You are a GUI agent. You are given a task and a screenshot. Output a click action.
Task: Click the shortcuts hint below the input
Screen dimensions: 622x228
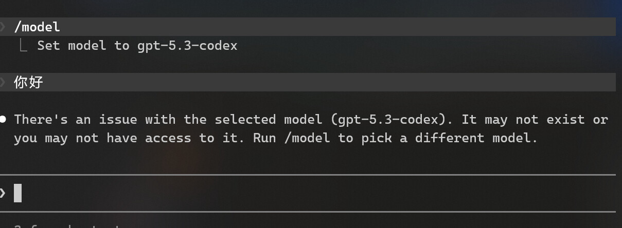point(67,226)
